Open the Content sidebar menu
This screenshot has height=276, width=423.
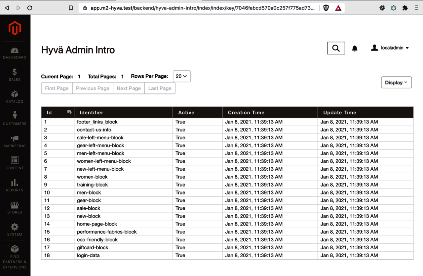pos(15,163)
